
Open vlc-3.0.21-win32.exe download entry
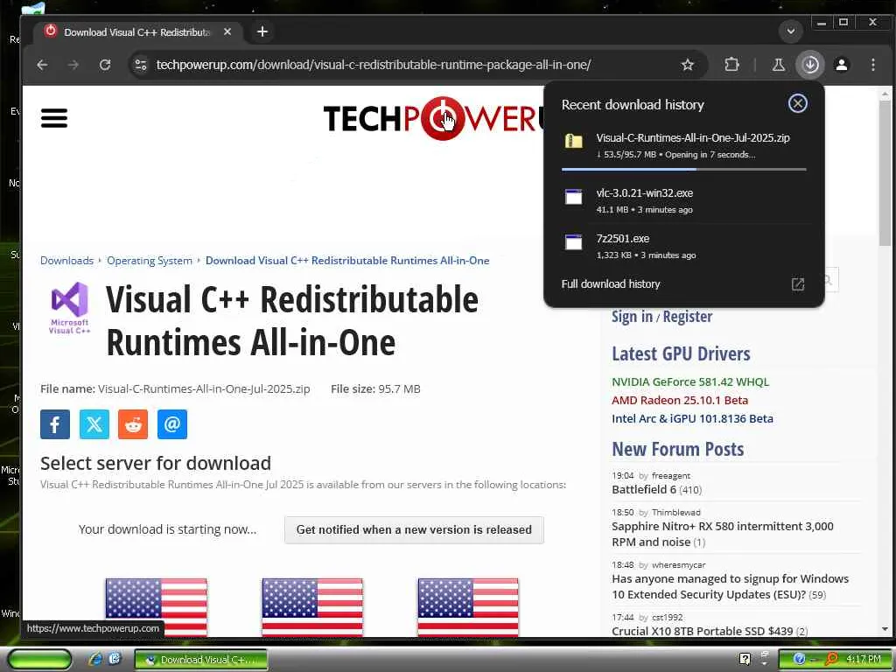pyautogui.click(x=683, y=200)
